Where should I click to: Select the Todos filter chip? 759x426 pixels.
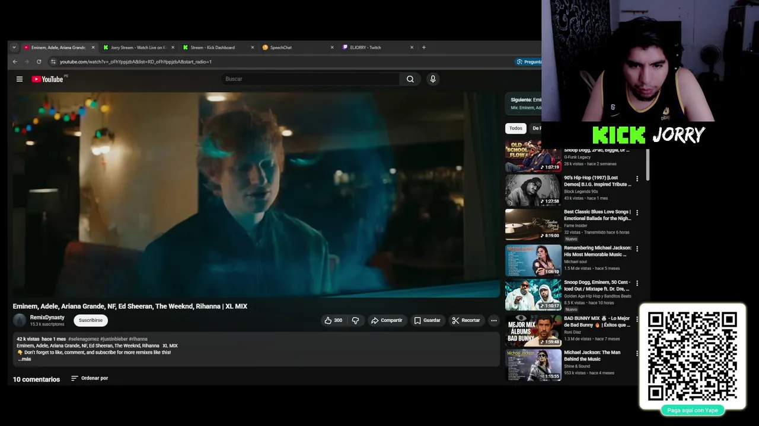[x=516, y=128]
